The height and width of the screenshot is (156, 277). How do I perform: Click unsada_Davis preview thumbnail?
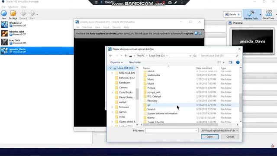point(252,42)
